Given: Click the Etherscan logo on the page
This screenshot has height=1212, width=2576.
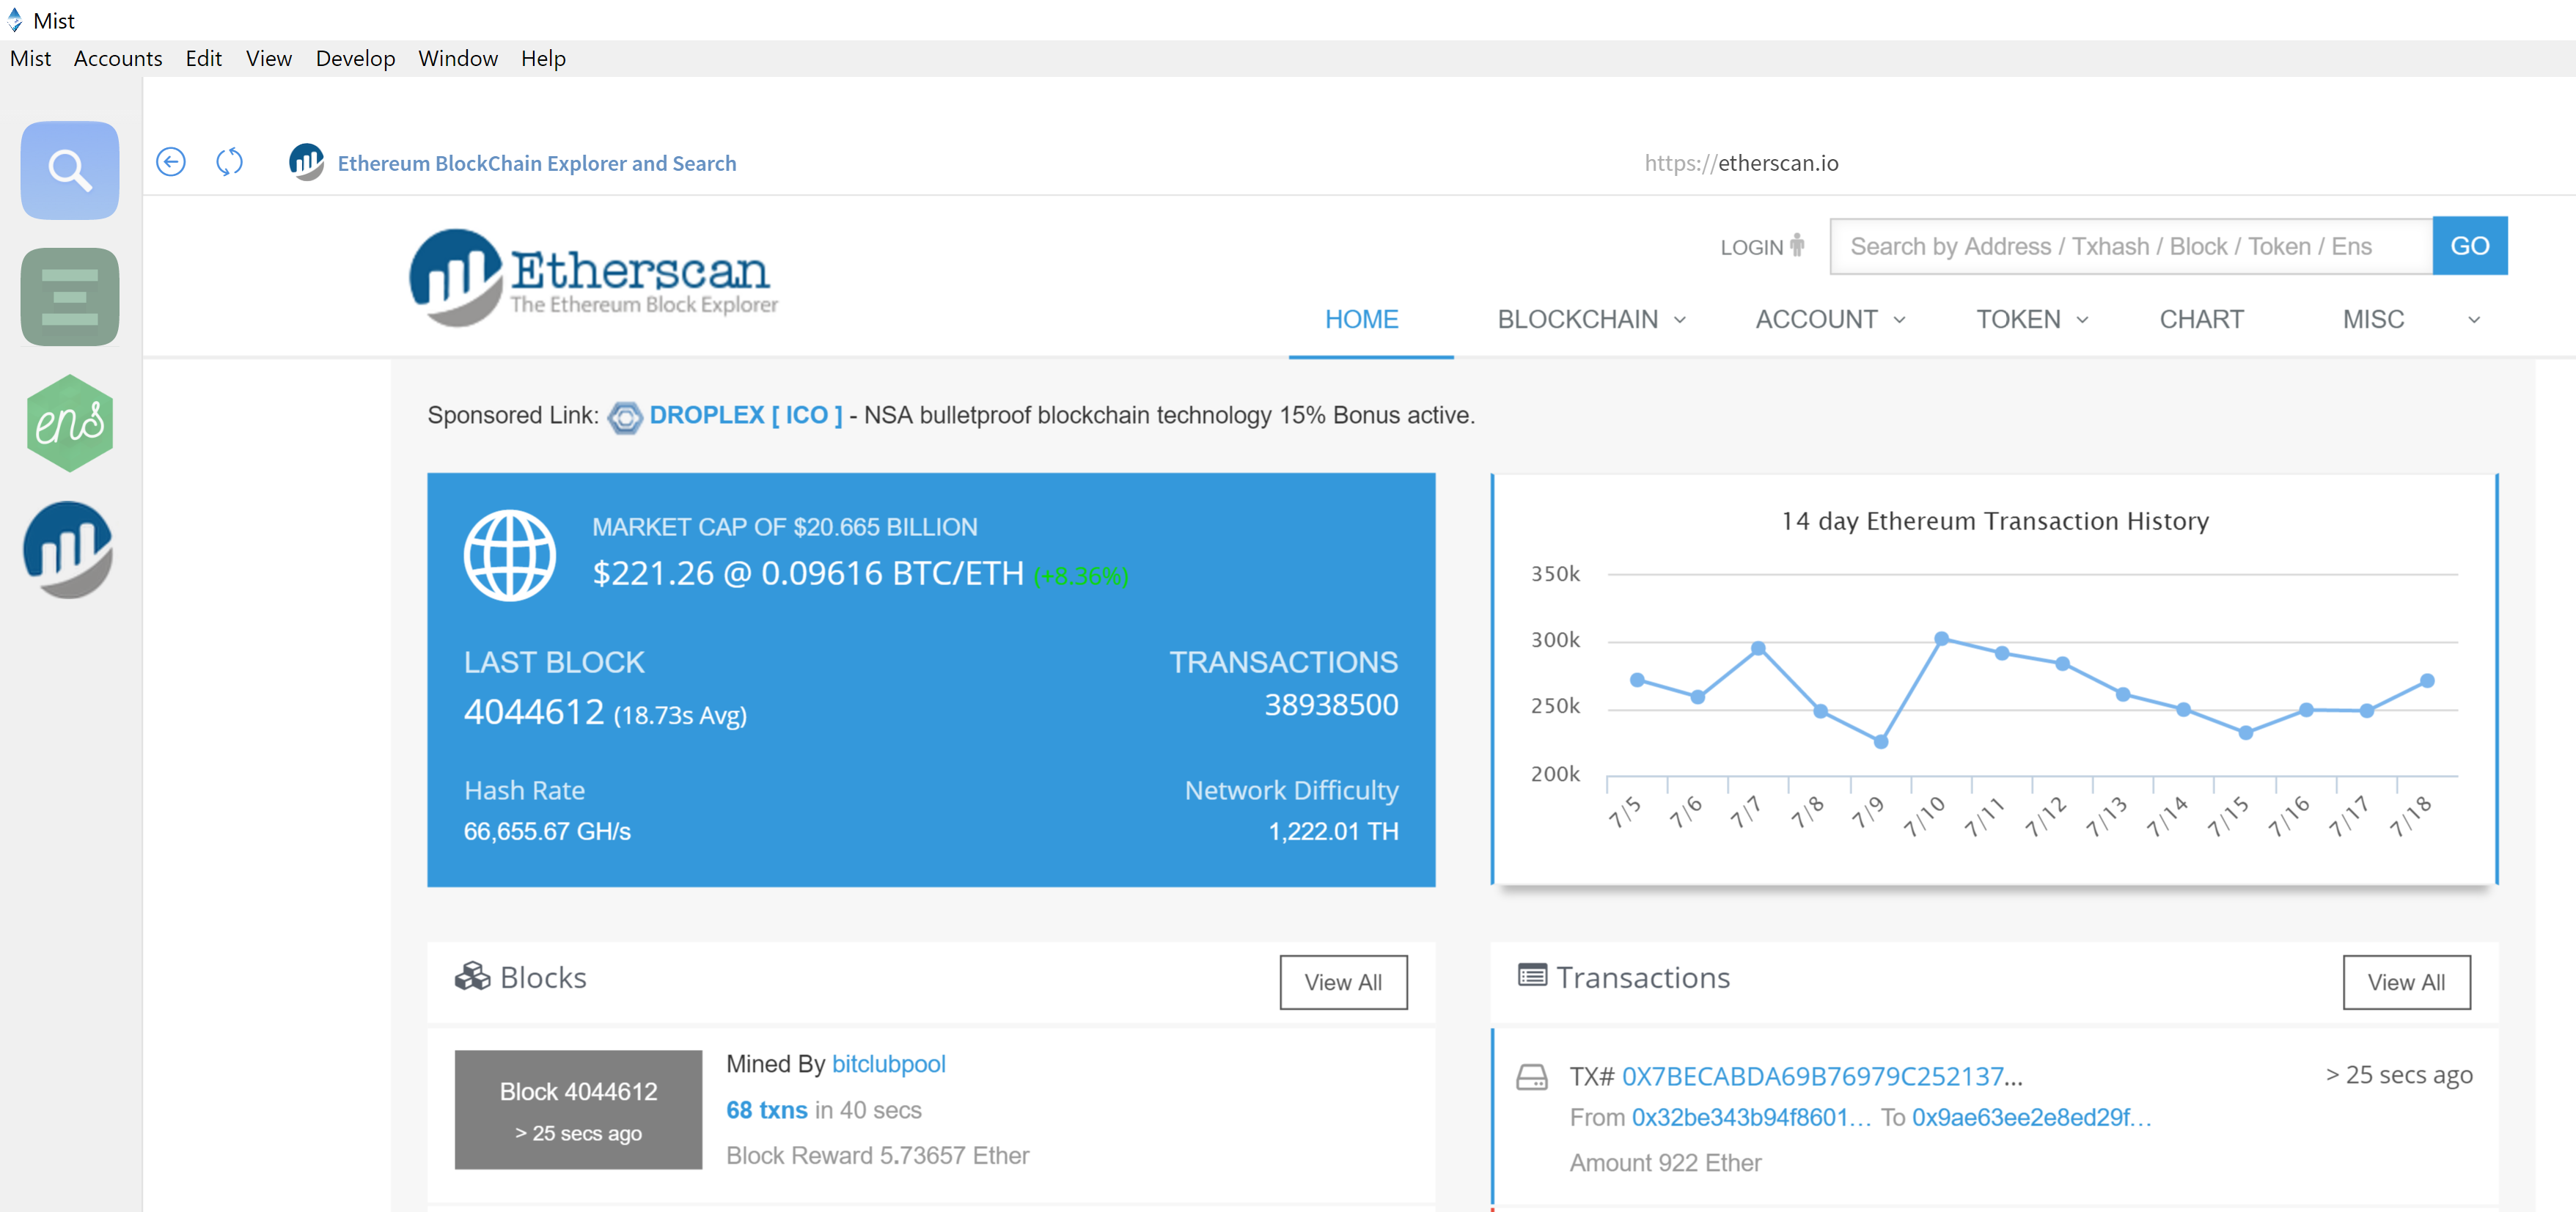Looking at the screenshot, I should [594, 277].
